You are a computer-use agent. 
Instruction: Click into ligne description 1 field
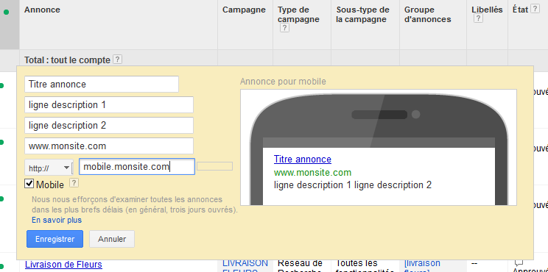(109, 104)
